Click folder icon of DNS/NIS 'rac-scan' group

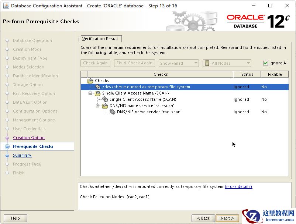105,106
